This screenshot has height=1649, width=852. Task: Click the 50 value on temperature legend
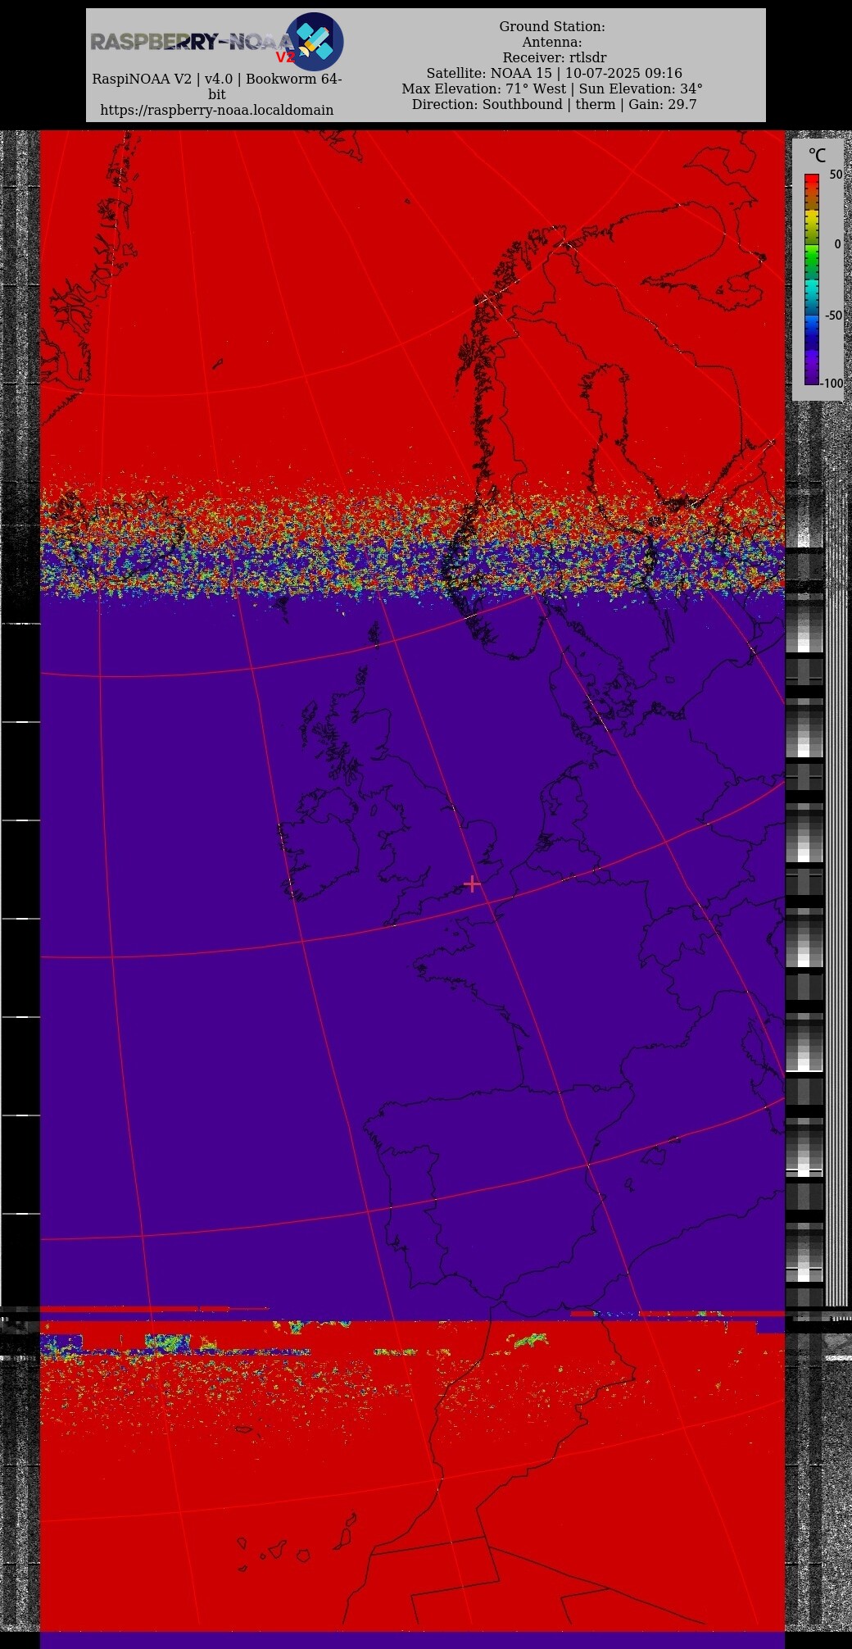pos(836,175)
